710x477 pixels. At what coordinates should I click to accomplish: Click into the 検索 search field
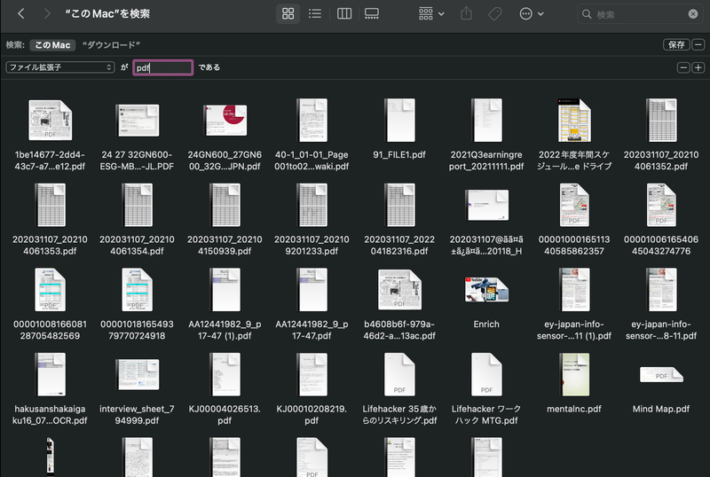(x=638, y=14)
